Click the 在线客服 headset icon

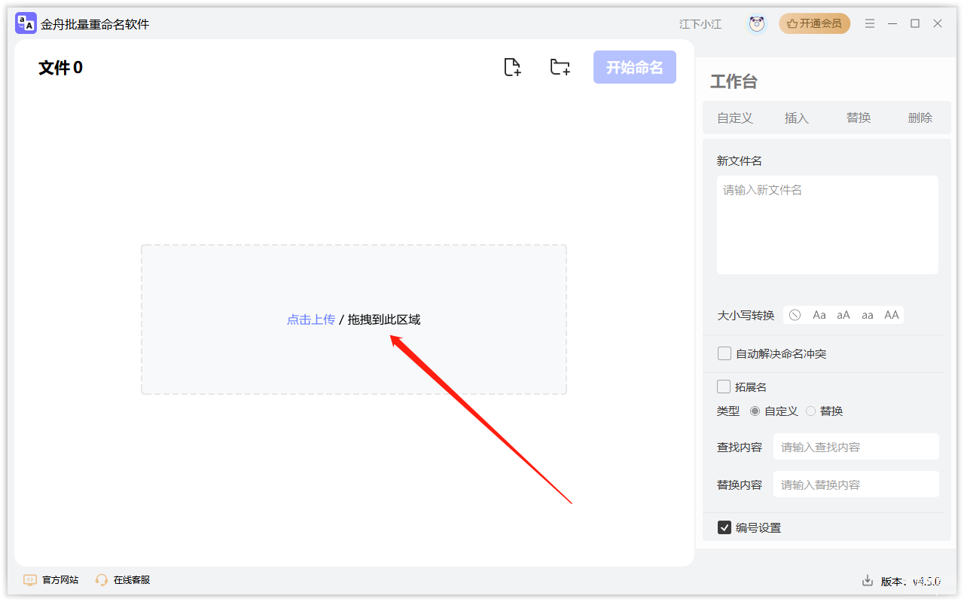[x=102, y=580]
